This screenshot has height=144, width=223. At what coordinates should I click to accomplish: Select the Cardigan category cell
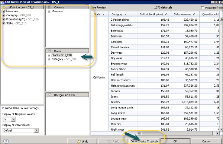[123, 41]
